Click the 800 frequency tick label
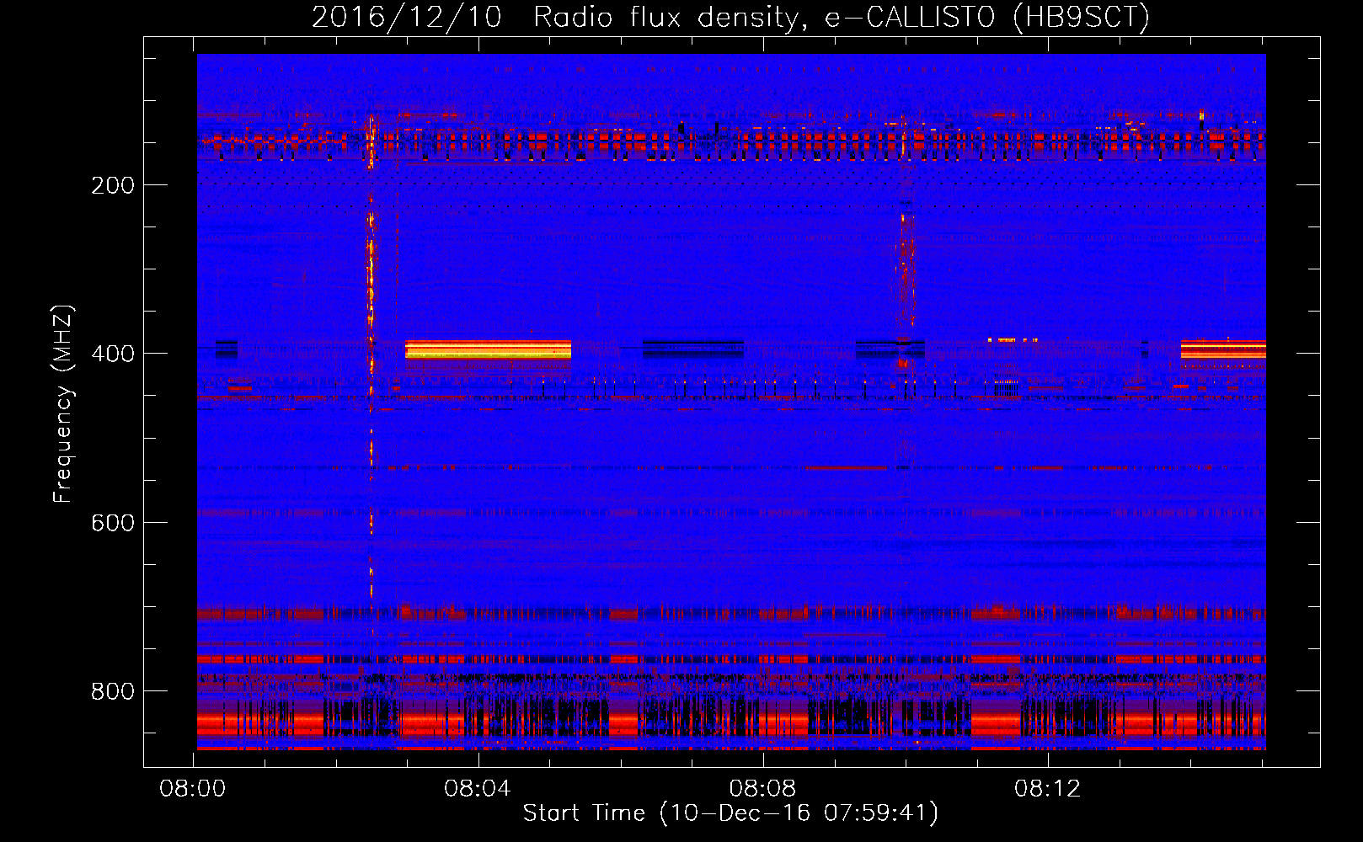The image size is (1363, 842). [113, 691]
